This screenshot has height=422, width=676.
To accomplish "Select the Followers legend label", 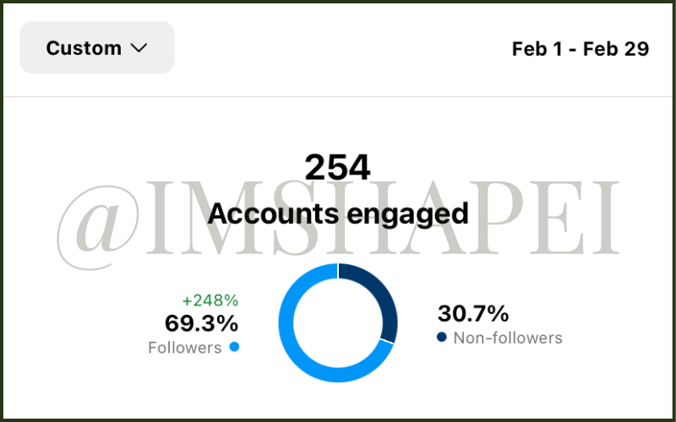I will 184,348.
